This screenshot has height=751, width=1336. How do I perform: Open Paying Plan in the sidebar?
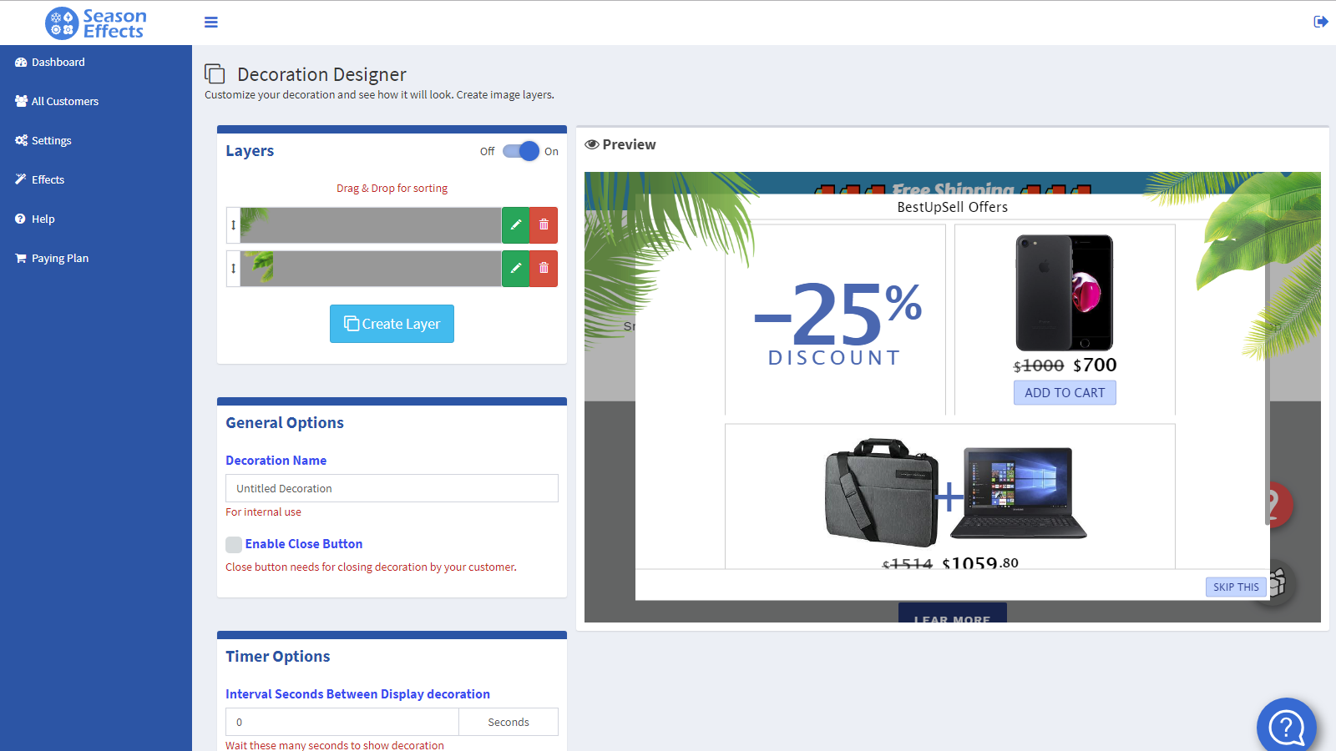click(52, 258)
